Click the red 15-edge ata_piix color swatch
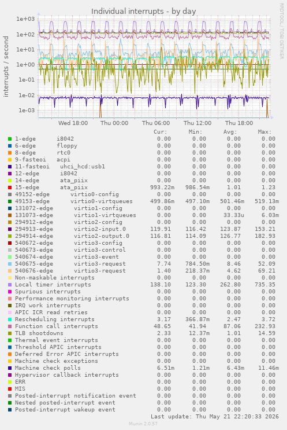This screenshot has width=287, height=430. click(x=10, y=188)
